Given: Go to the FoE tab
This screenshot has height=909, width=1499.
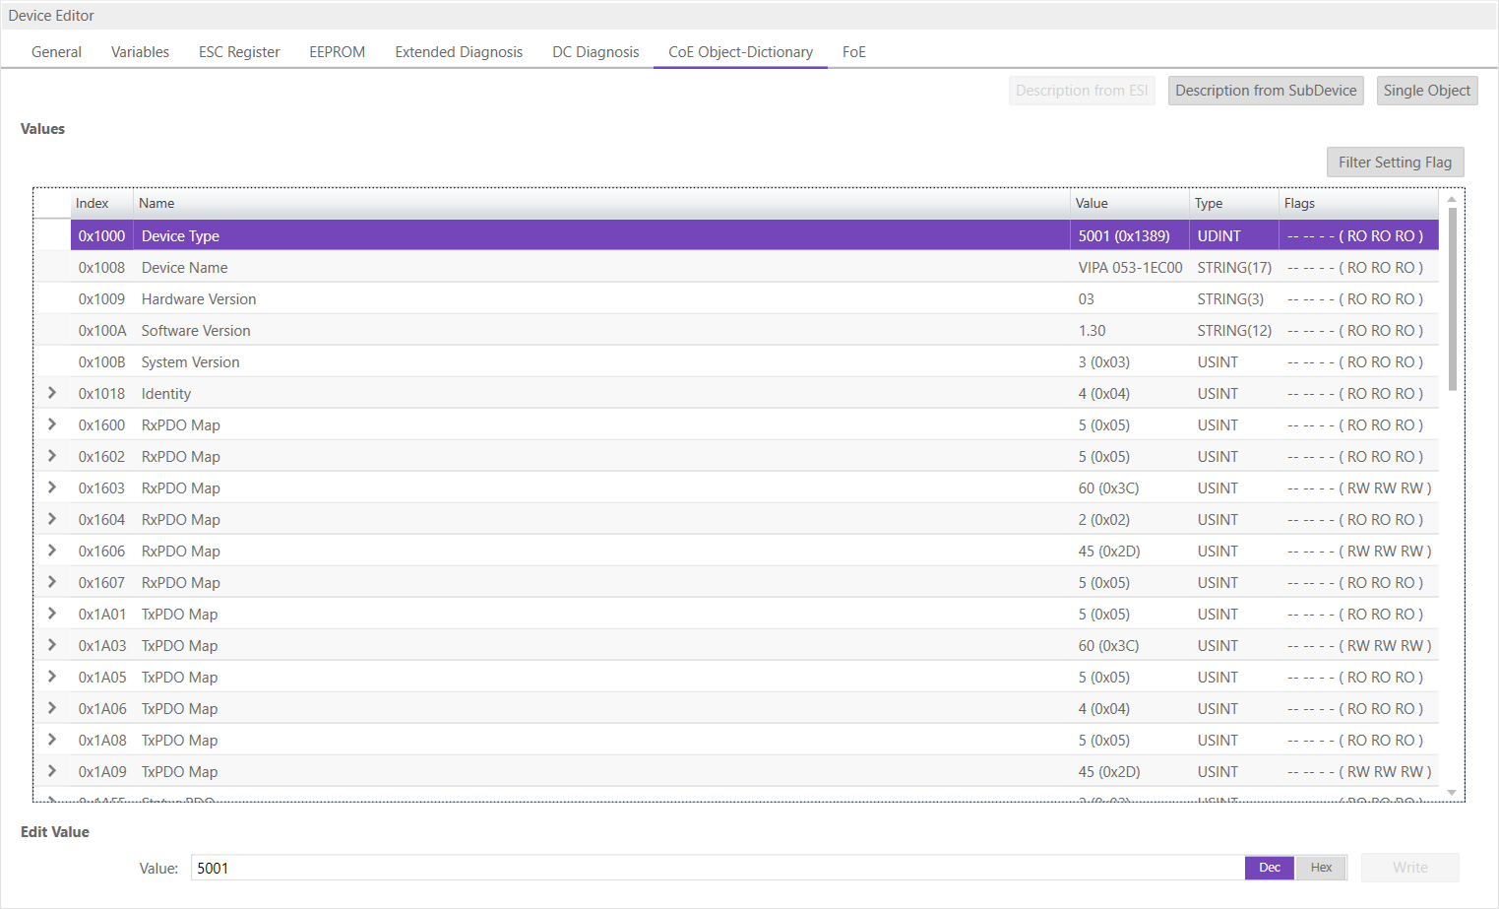Looking at the screenshot, I should 853,52.
